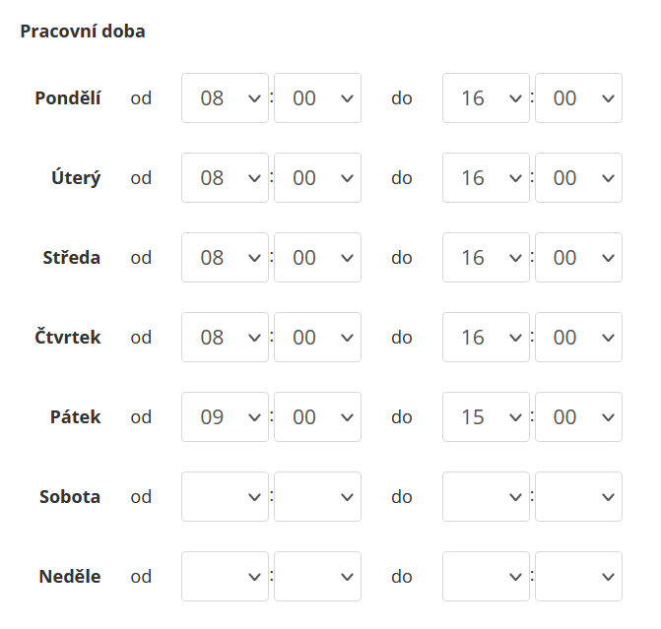Open empty Sobota start minutes dropdown
The image size is (661, 629).
click(317, 497)
